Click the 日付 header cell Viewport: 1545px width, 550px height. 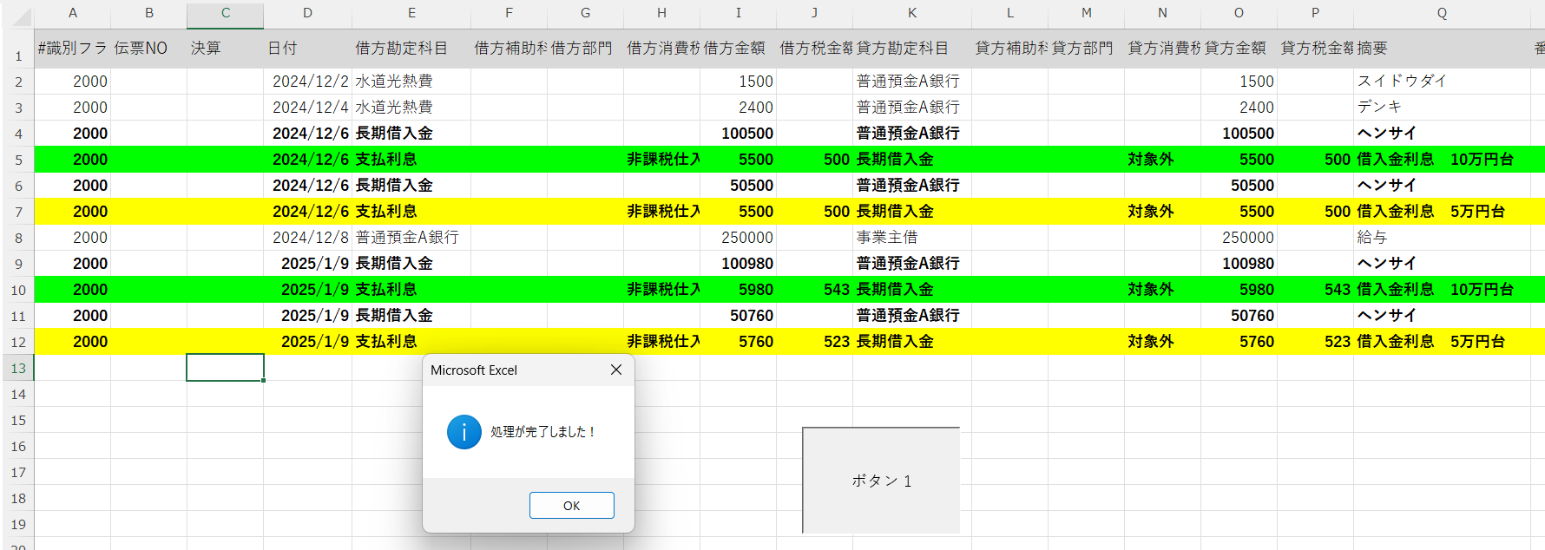[x=308, y=49]
